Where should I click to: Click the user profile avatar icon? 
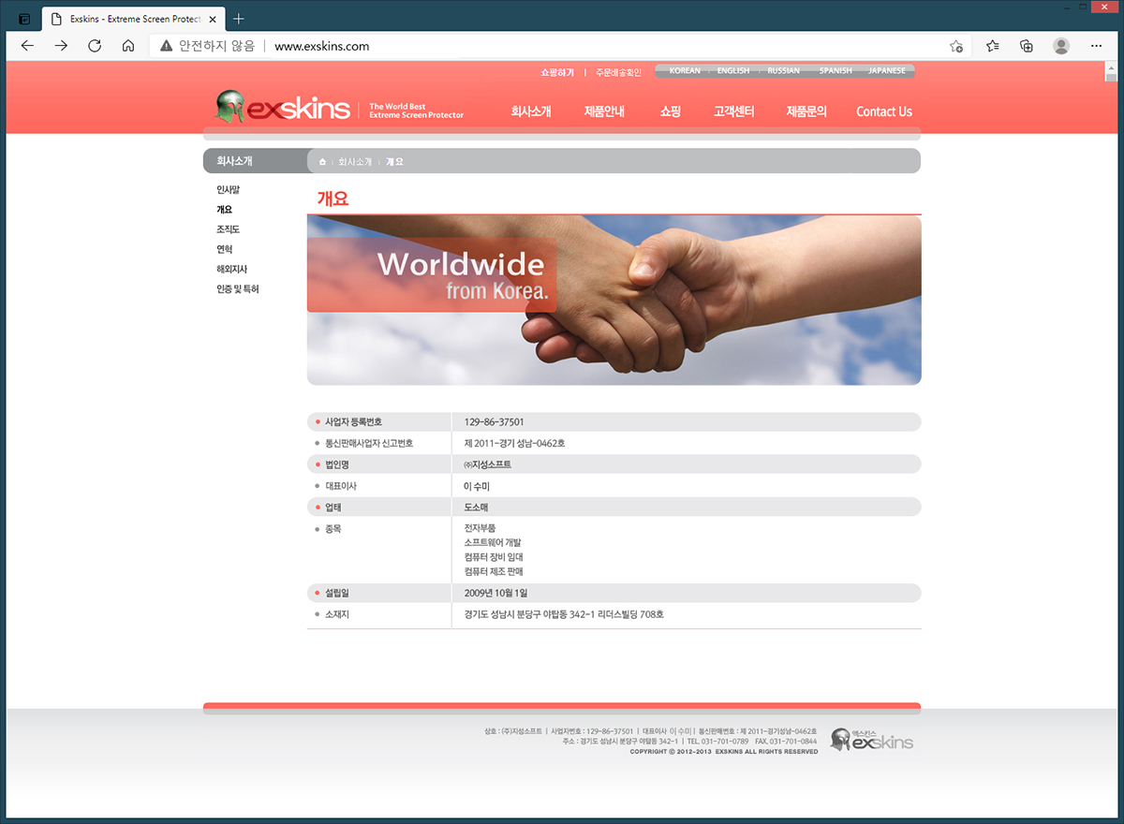click(1061, 46)
